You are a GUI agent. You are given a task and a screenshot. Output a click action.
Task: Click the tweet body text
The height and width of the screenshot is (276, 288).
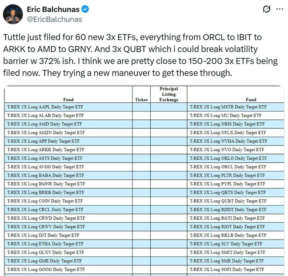[x=139, y=55]
